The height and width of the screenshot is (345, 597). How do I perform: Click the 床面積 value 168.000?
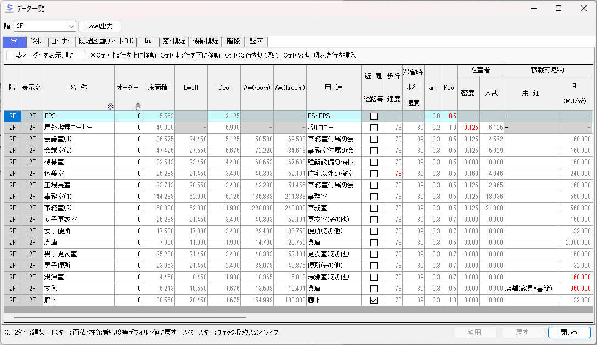159,208
